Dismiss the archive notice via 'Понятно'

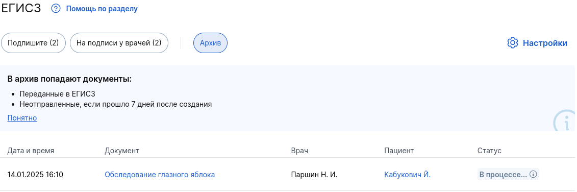22,118
